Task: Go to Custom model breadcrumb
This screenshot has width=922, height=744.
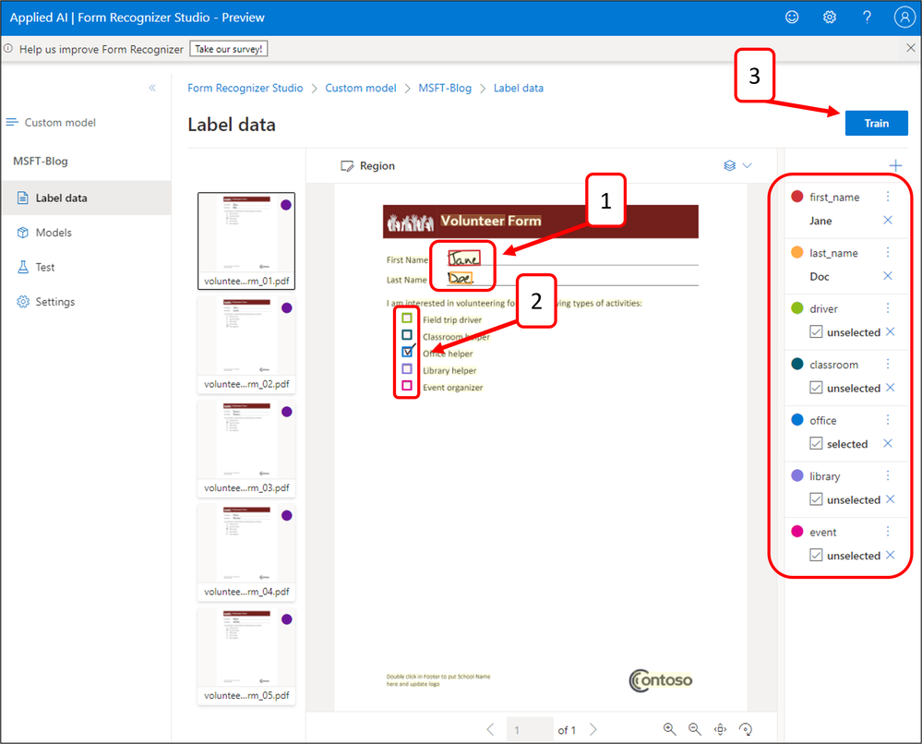Action: coord(361,89)
